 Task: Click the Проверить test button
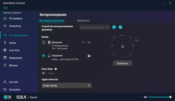tap(122, 63)
